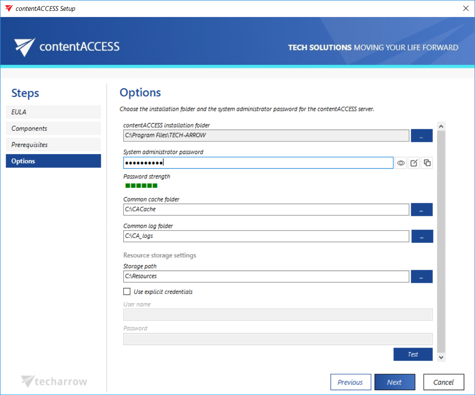Click into the Common cache folder field
This screenshot has width=475, height=395.
click(x=266, y=210)
